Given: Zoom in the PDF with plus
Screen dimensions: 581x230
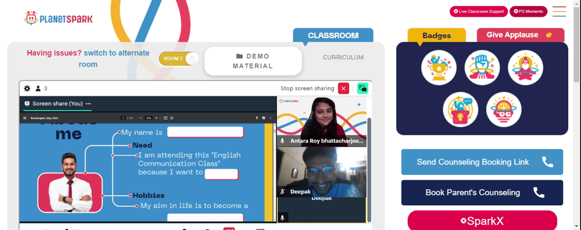Looking at the screenshot, I should (156, 118).
